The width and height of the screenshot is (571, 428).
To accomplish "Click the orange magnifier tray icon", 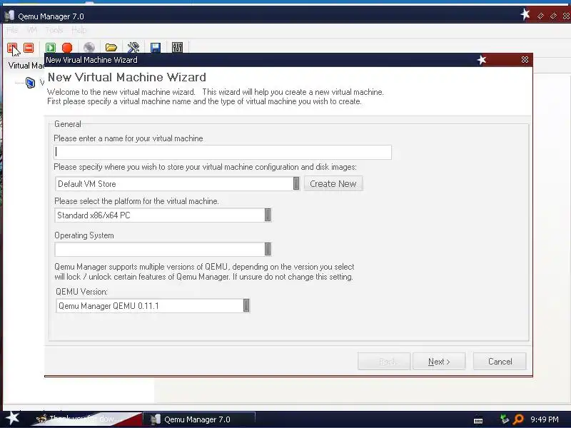I will click(518, 419).
